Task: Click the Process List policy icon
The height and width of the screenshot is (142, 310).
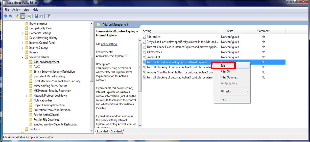Action: 144,57
